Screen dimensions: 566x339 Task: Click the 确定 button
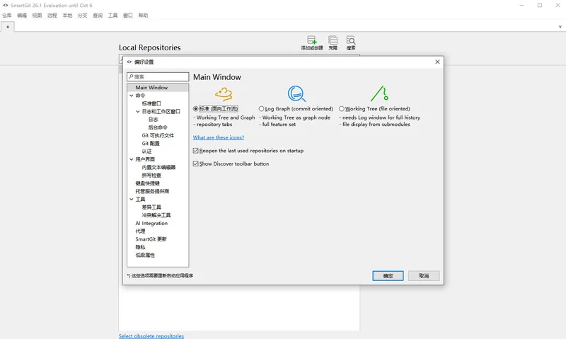click(388, 276)
